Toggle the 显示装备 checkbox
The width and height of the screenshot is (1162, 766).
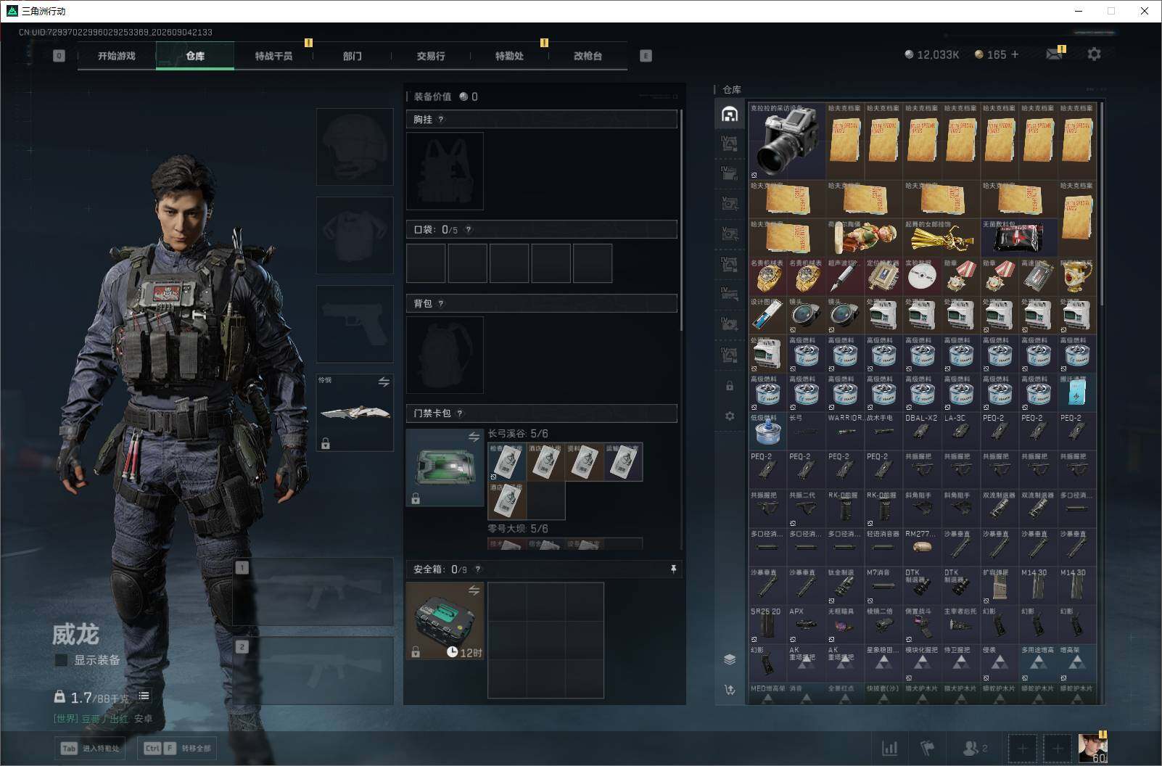click(62, 660)
